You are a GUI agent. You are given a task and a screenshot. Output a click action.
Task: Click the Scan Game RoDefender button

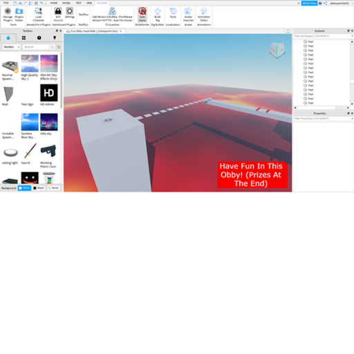pos(142,15)
